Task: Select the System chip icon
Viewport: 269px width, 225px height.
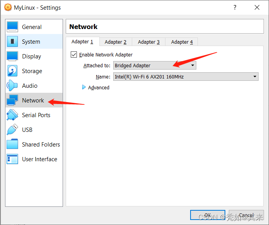Action: coord(12,41)
